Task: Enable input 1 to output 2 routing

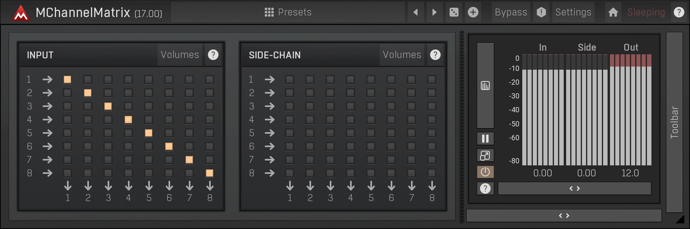Action: (x=88, y=79)
